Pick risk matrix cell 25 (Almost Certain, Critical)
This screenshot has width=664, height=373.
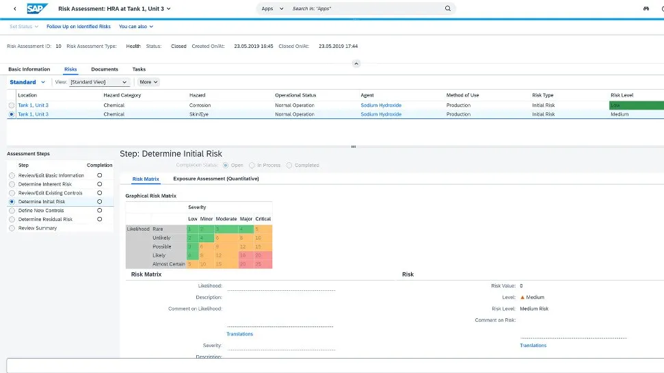pos(263,263)
